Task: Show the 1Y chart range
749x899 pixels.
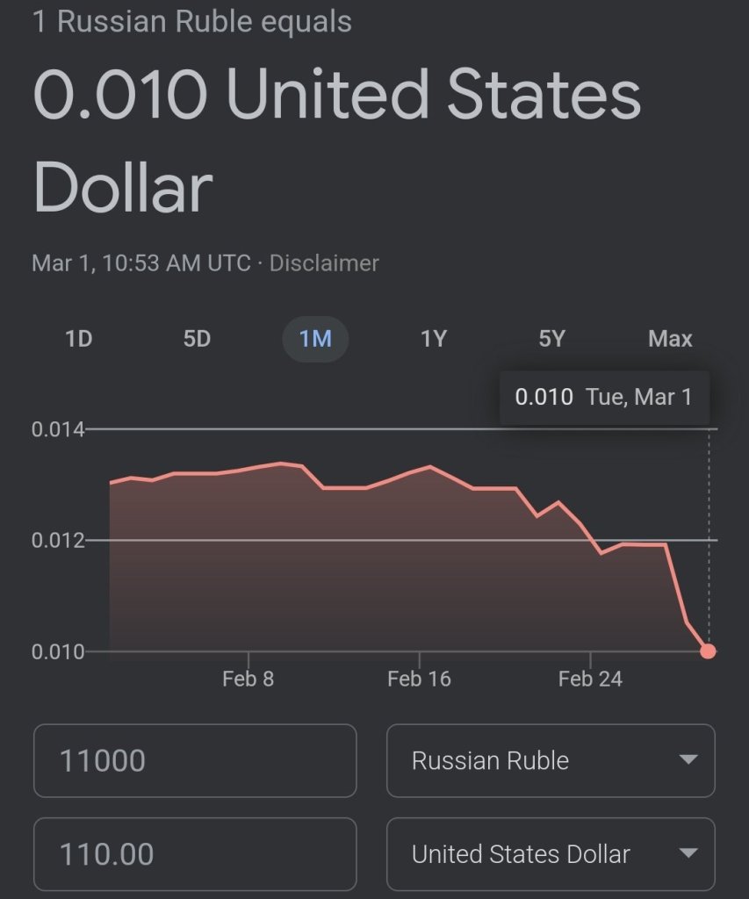Action: click(x=434, y=339)
